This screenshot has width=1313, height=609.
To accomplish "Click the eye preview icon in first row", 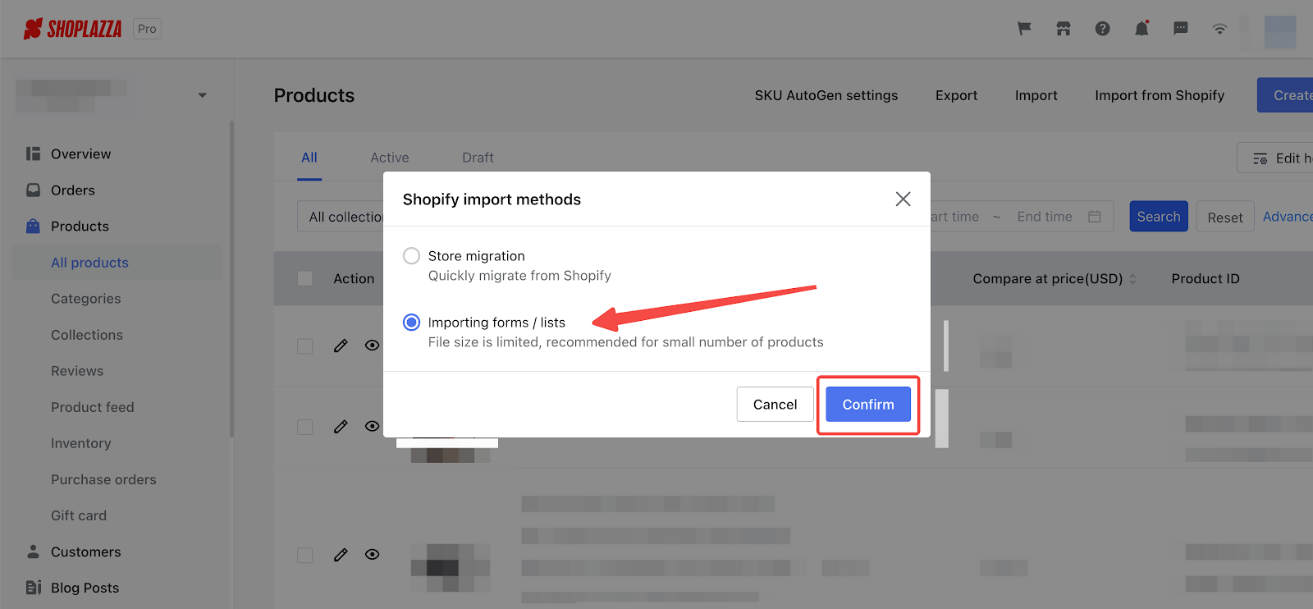I will click(372, 346).
